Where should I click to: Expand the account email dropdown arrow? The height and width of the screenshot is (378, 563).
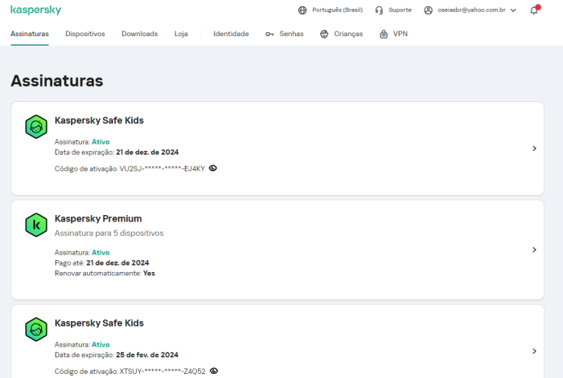(513, 10)
